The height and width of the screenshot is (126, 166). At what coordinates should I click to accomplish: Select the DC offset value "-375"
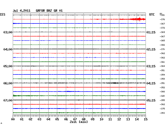[162, 109]
